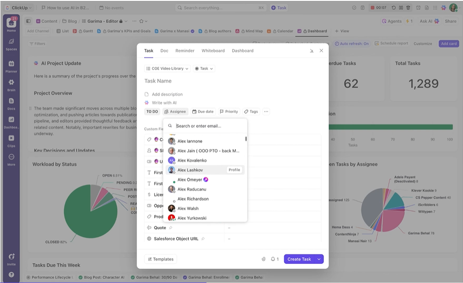Open the reminders clock icon in the top bar
Viewport: 463px width, 283px height.
click(418, 7)
